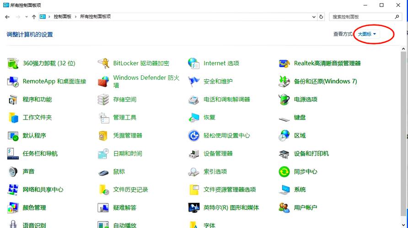
Task: Open the 程序和功能 icon
Action: [13, 99]
